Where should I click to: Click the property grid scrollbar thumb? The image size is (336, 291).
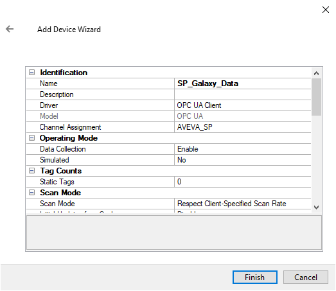pos(316,97)
